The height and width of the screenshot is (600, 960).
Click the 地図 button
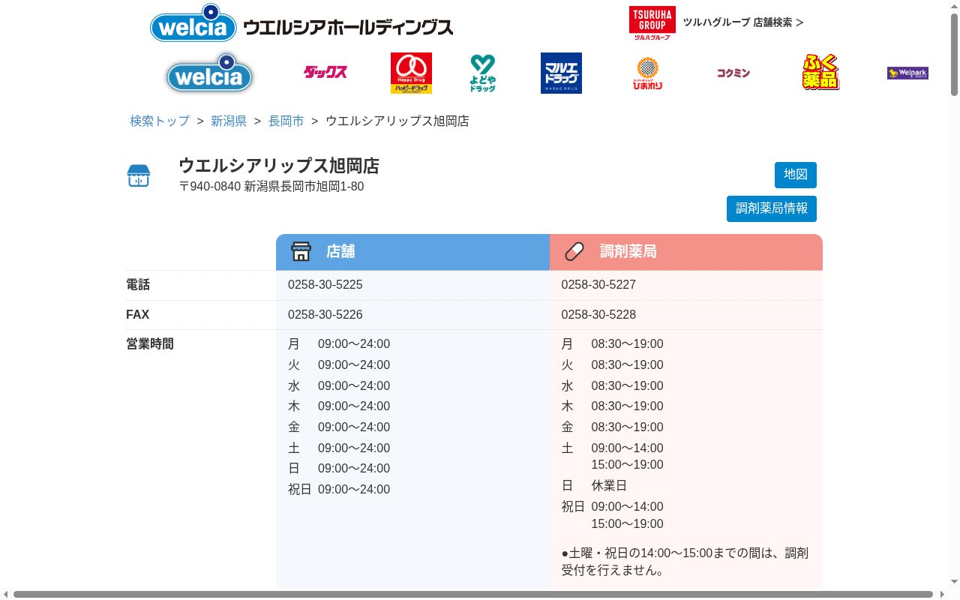point(796,175)
